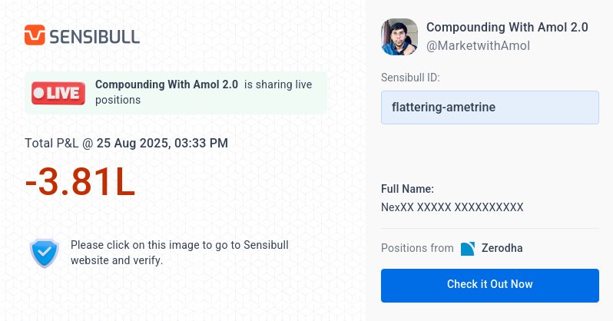Click the Sensibull orange logo icon
The height and width of the screenshot is (321, 613).
pyautogui.click(x=35, y=35)
